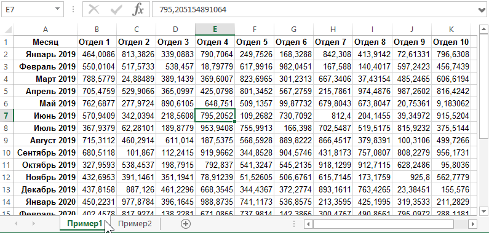The height and width of the screenshot is (233, 489).
Task: Click formula bar value 795,205154891064
Action: (193, 10)
